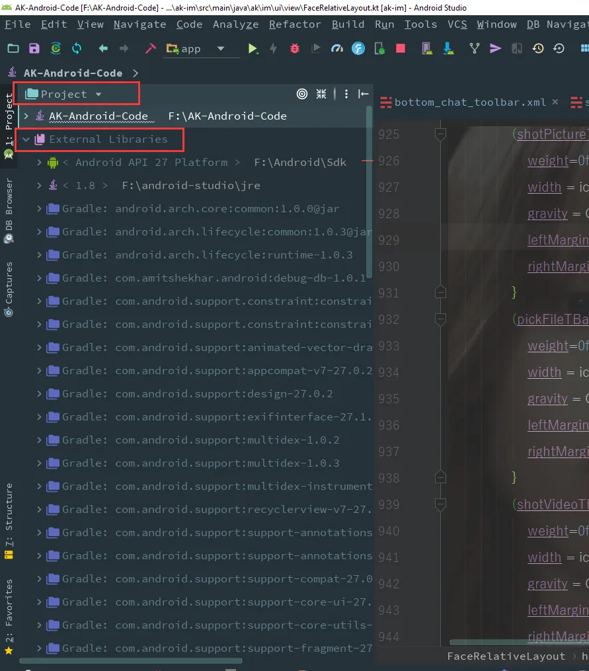Open the Build menu
The width and height of the screenshot is (589, 671).
point(348,24)
